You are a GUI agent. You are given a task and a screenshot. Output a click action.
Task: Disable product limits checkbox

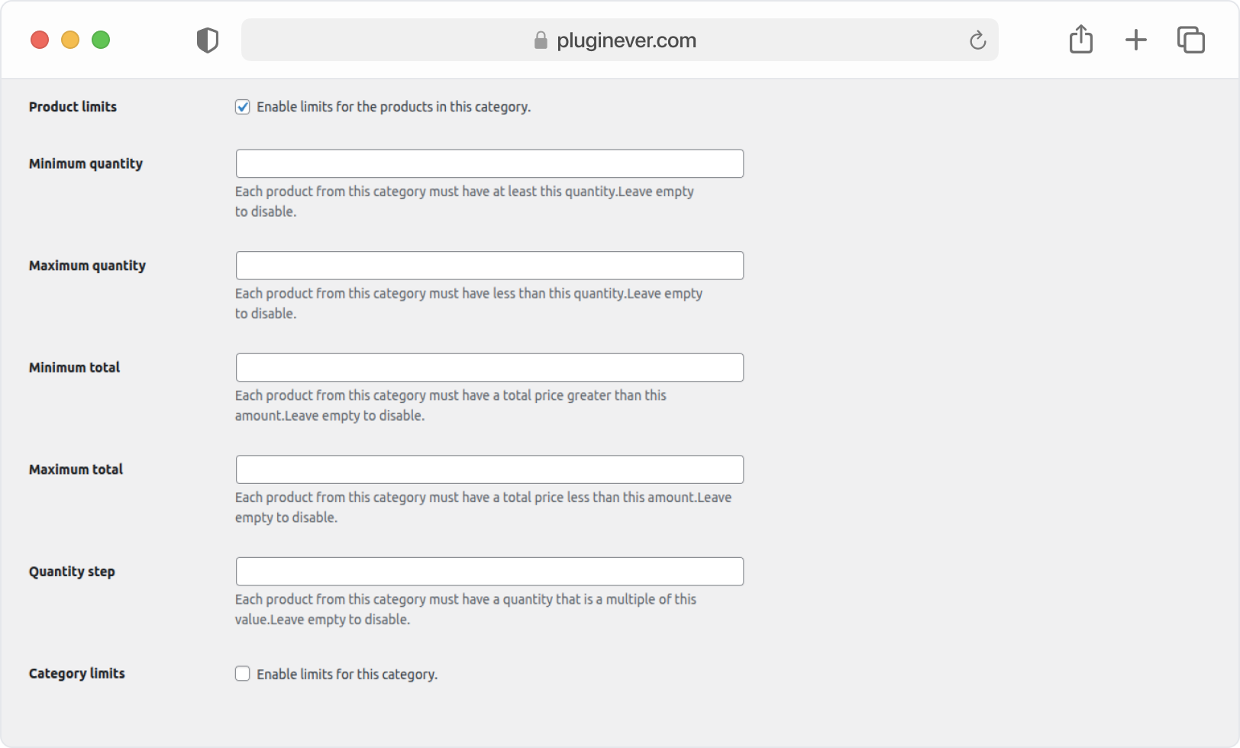242,107
